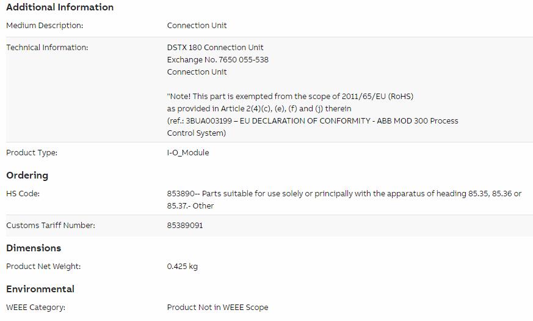Viewport: 533px width, 321px height.
Task: Select the 85389091 tariff number value
Action: point(185,226)
